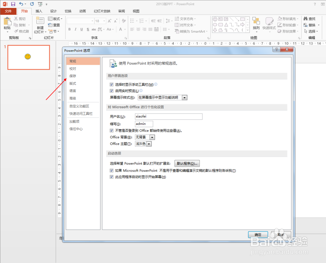
Task: Click the Numbering list icon
Action: [141, 21]
